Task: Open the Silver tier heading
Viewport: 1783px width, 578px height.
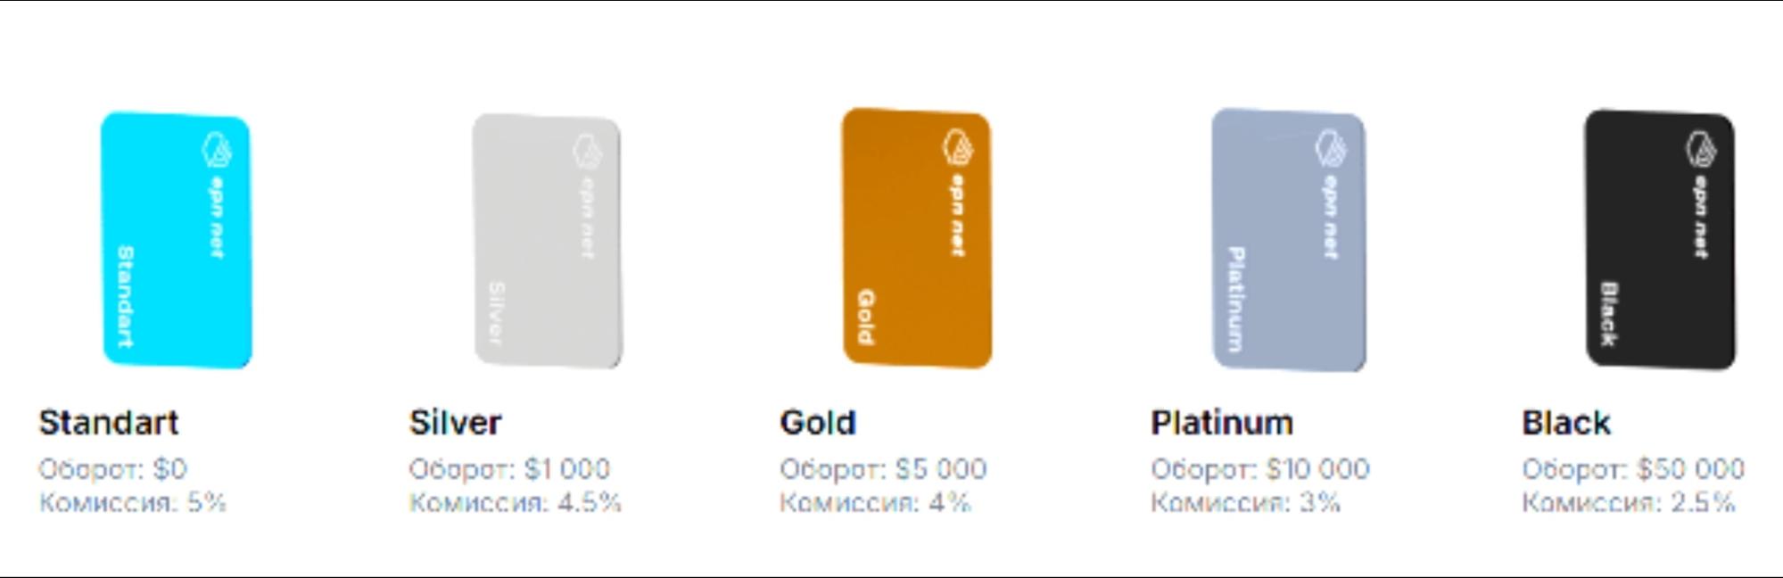Action: point(456,423)
